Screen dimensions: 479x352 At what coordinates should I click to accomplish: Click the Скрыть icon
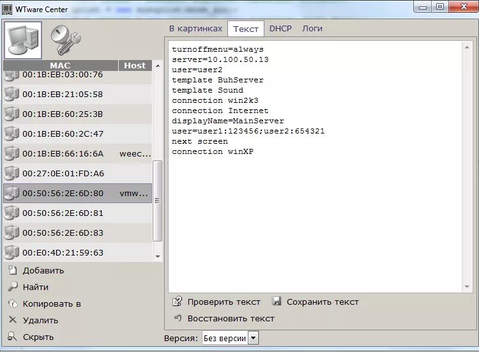(12, 337)
